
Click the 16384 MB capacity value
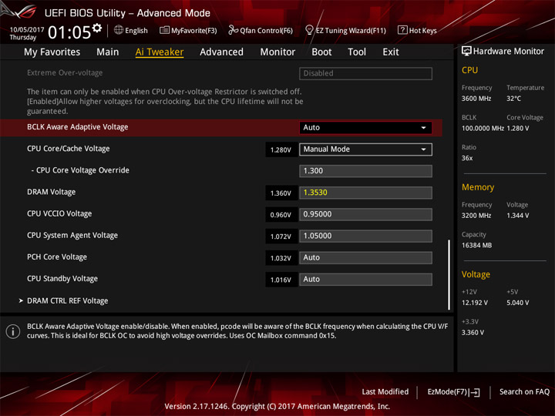[x=476, y=245]
